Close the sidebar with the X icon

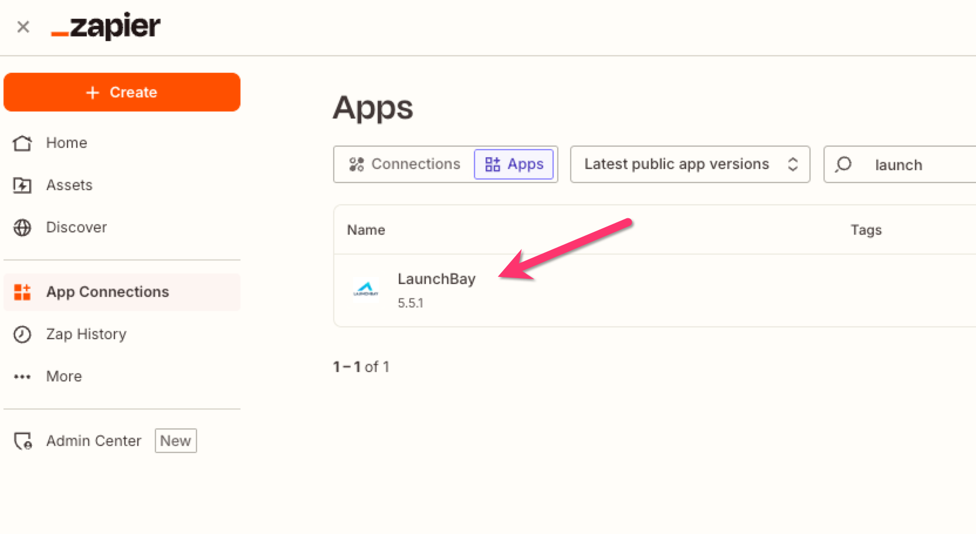point(23,27)
